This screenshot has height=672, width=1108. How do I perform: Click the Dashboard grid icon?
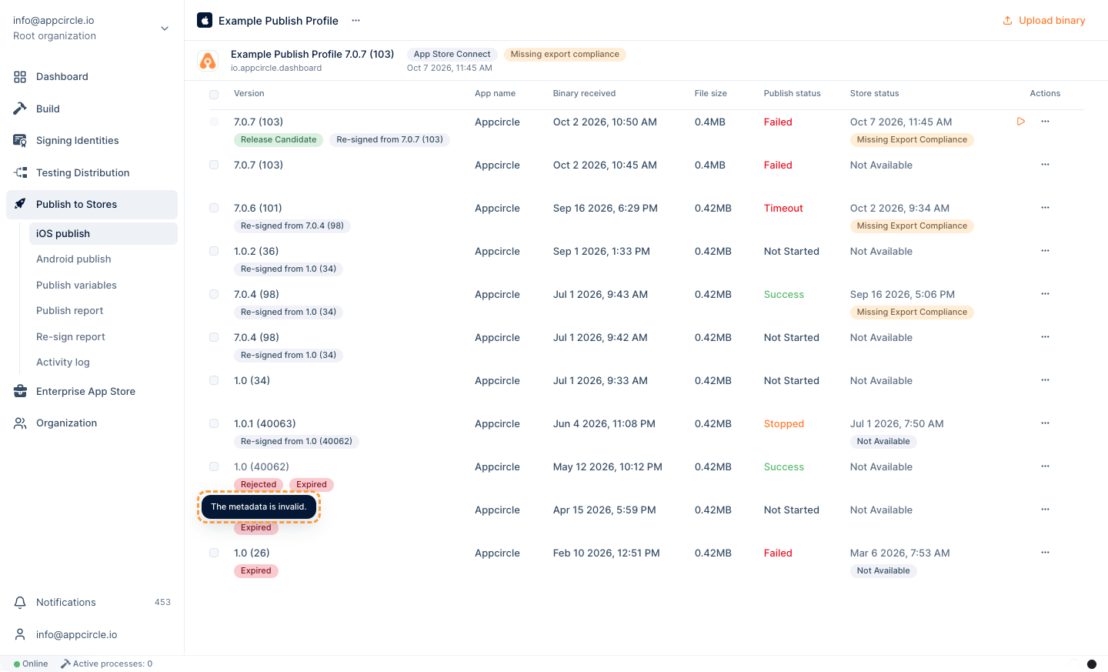coord(20,77)
